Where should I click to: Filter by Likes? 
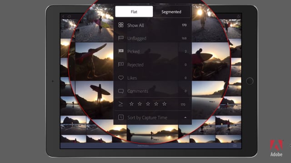tap(152, 78)
